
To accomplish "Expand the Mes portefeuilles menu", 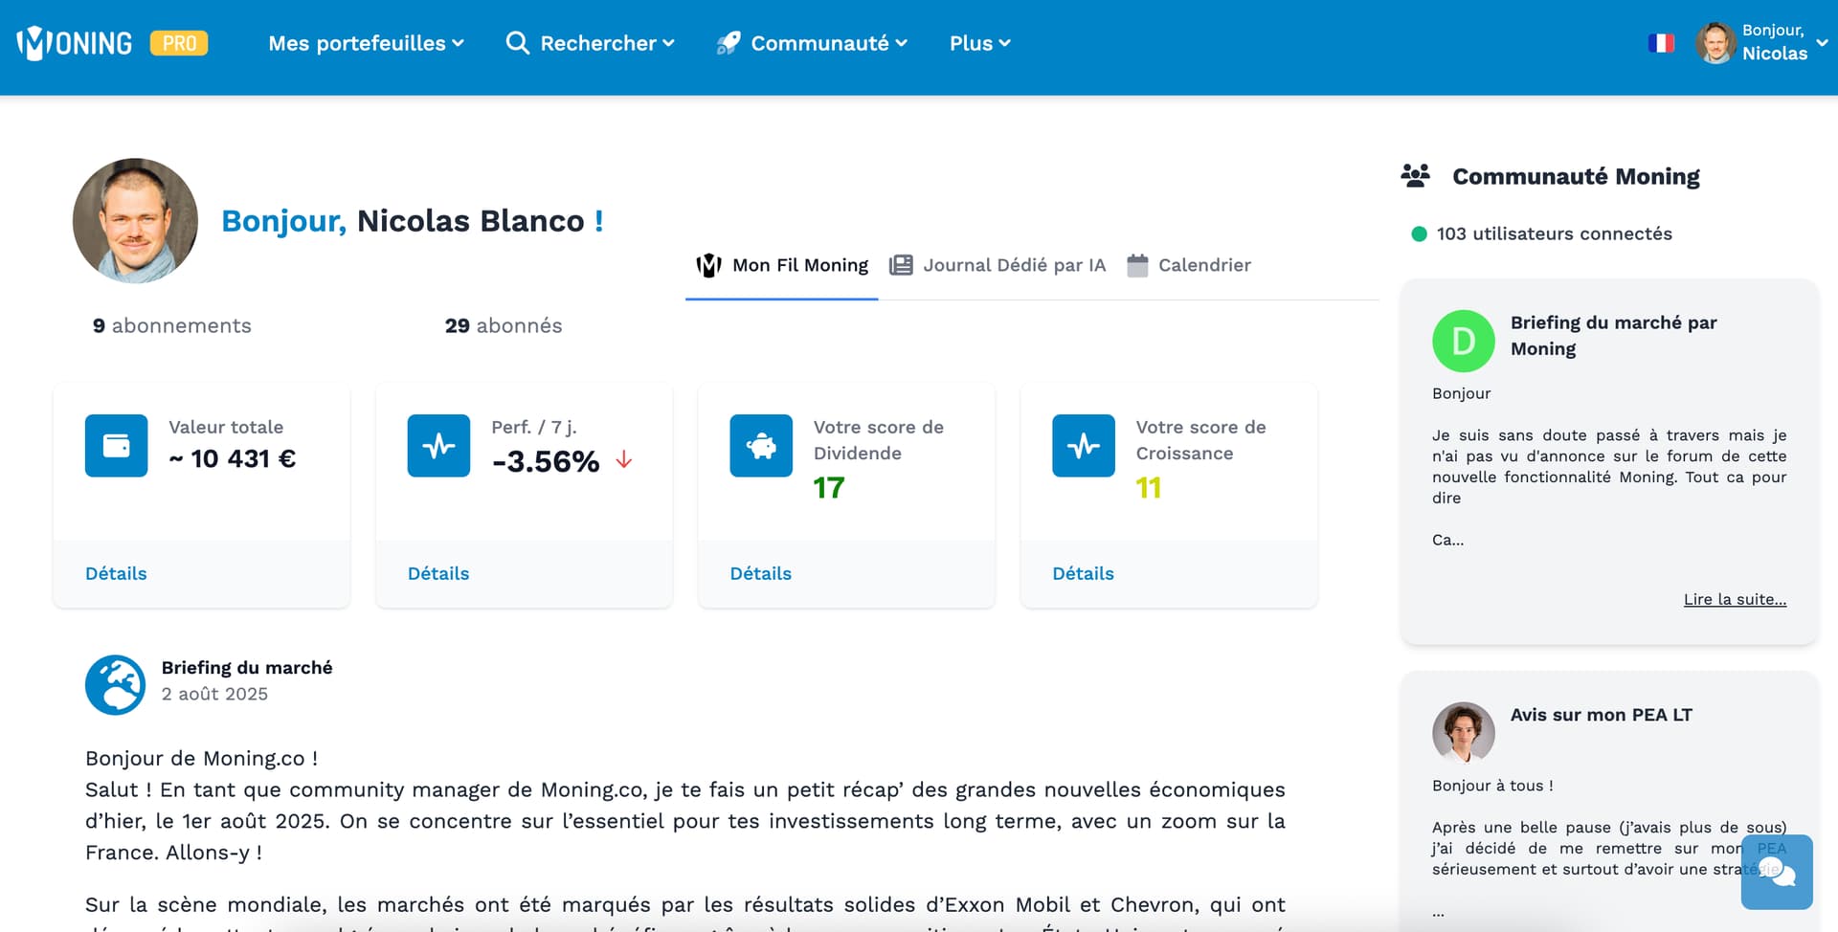I will [366, 43].
